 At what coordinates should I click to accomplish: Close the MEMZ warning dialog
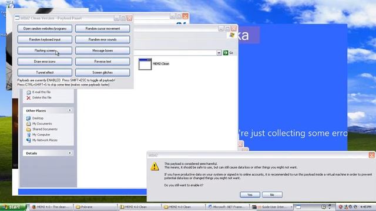click(x=372, y=155)
